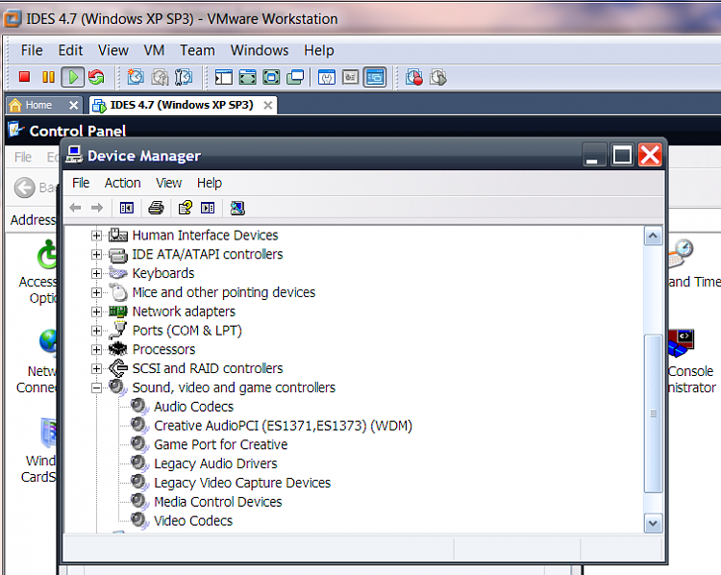Toggle console tree in Device Manager toolbar
This screenshot has width=721, height=575.
click(x=127, y=208)
